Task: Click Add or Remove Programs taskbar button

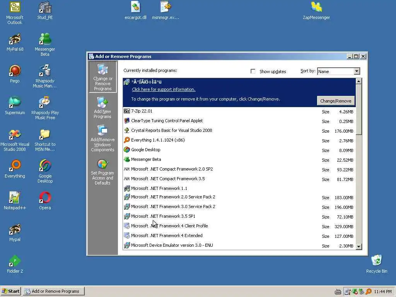Action: 53,291
